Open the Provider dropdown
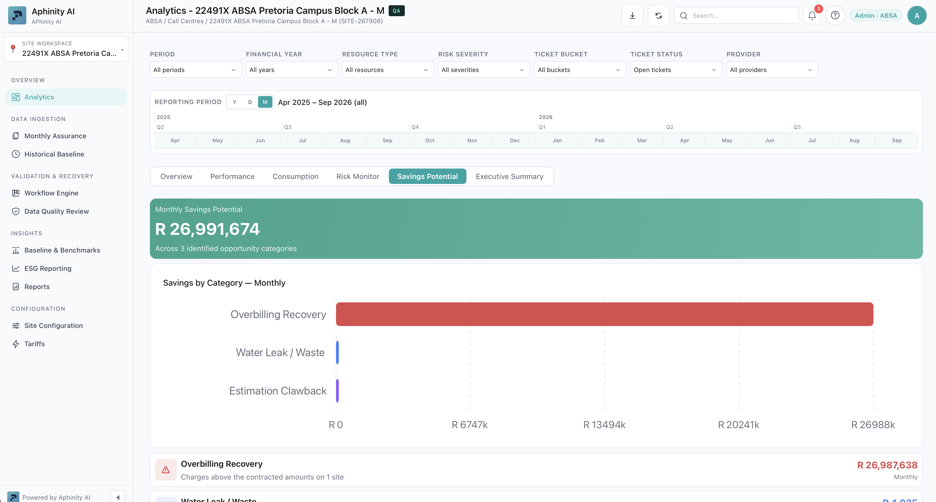This screenshot has height=502, width=936. (x=772, y=70)
